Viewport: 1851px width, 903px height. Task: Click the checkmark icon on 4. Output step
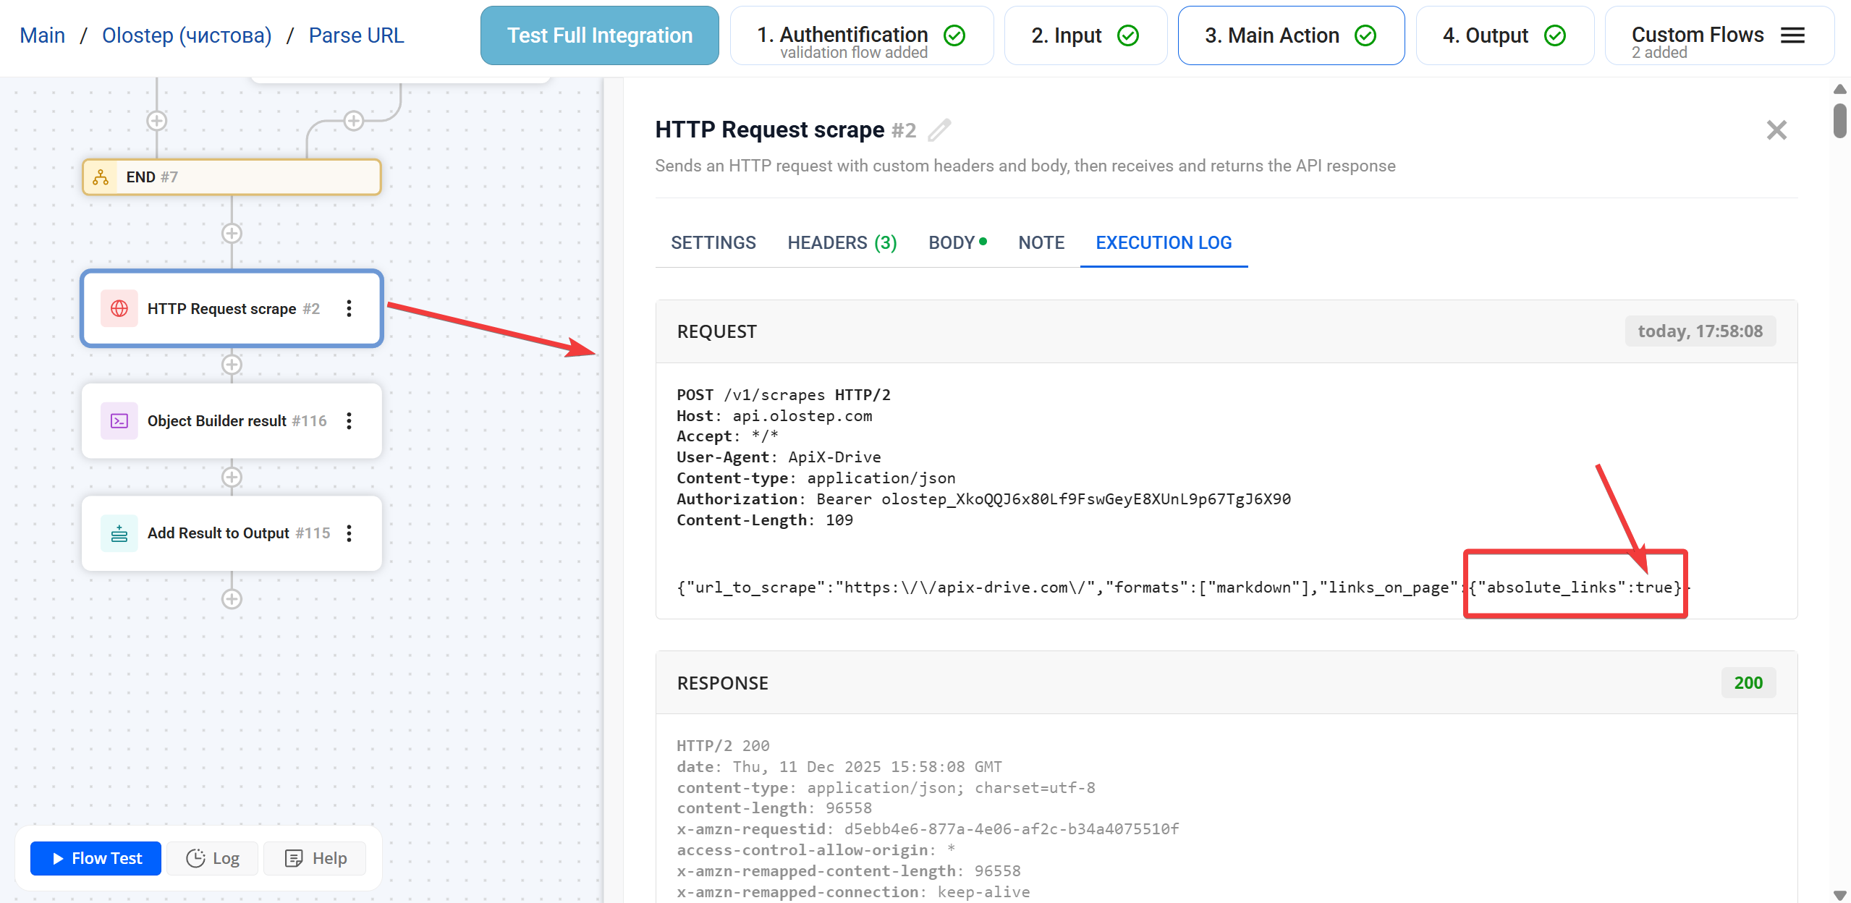click(x=1554, y=35)
